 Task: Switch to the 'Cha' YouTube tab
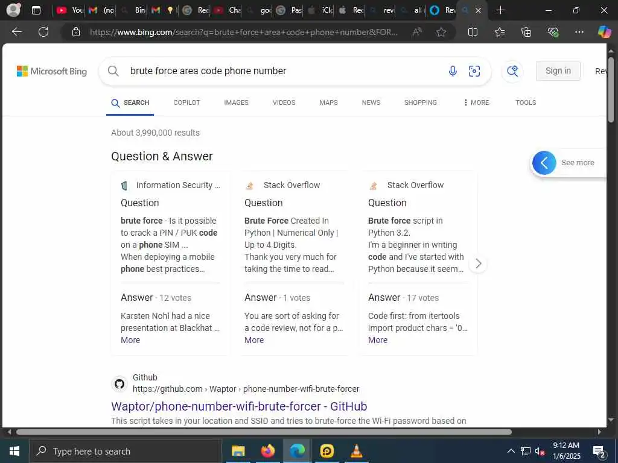(x=228, y=10)
